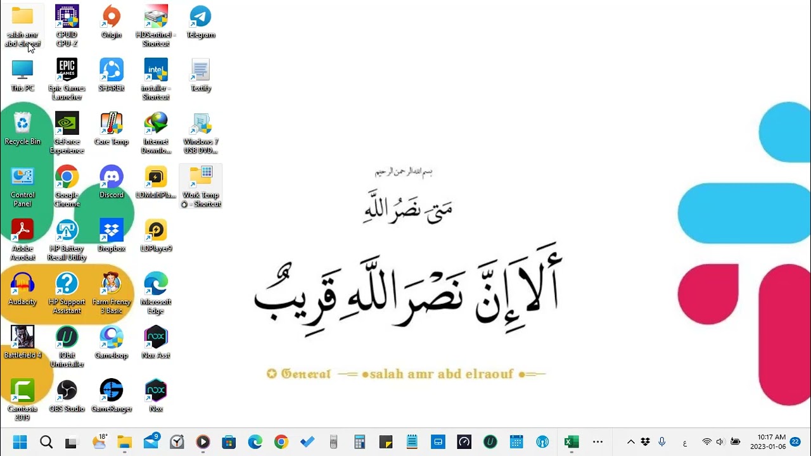Image resolution: width=811 pixels, height=456 pixels.
Task: Open the weather widget showing 18°
Action: [x=99, y=442]
